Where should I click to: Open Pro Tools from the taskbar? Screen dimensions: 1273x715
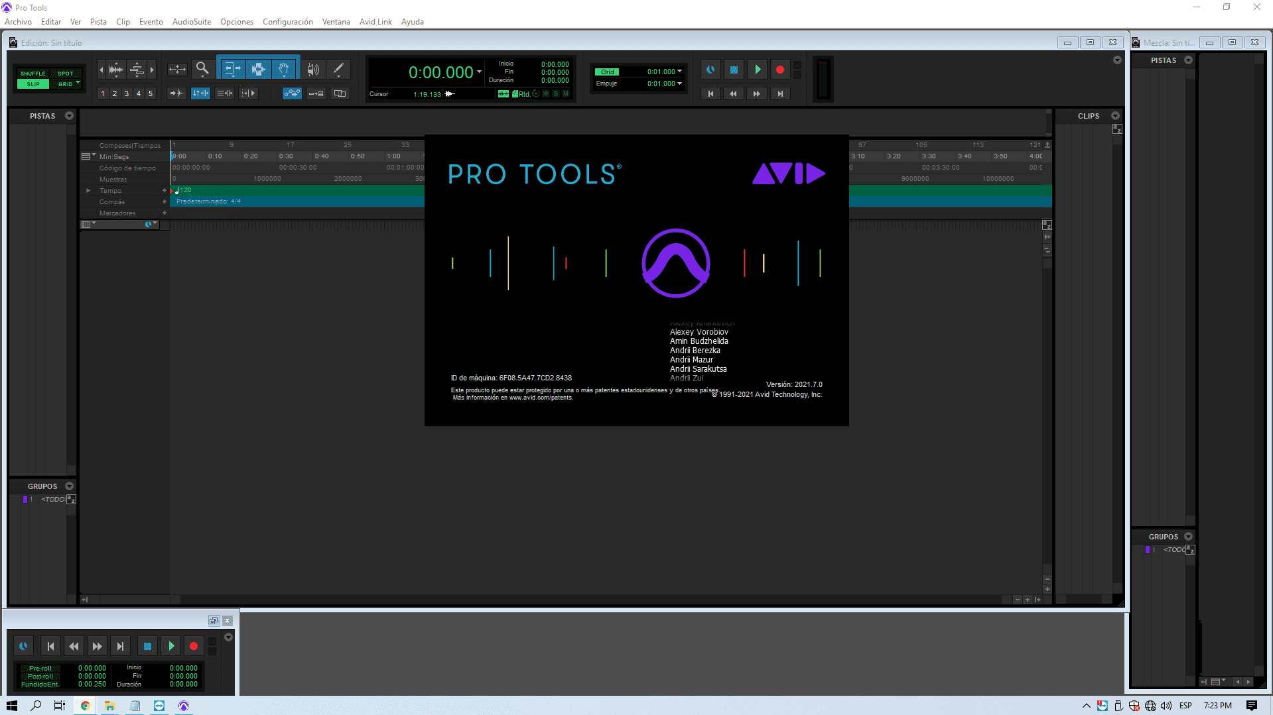pyautogui.click(x=184, y=705)
